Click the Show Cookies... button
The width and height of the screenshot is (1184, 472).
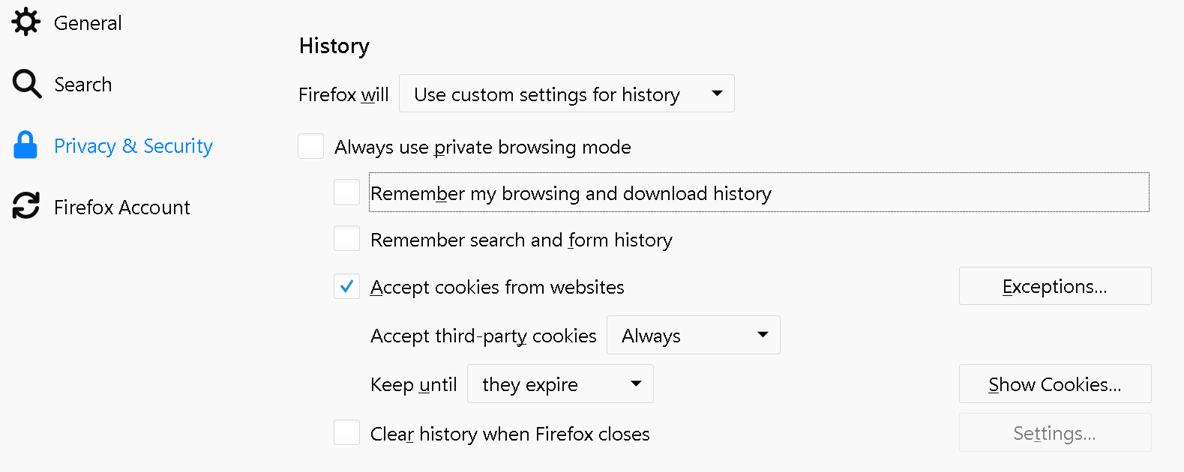point(1055,384)
